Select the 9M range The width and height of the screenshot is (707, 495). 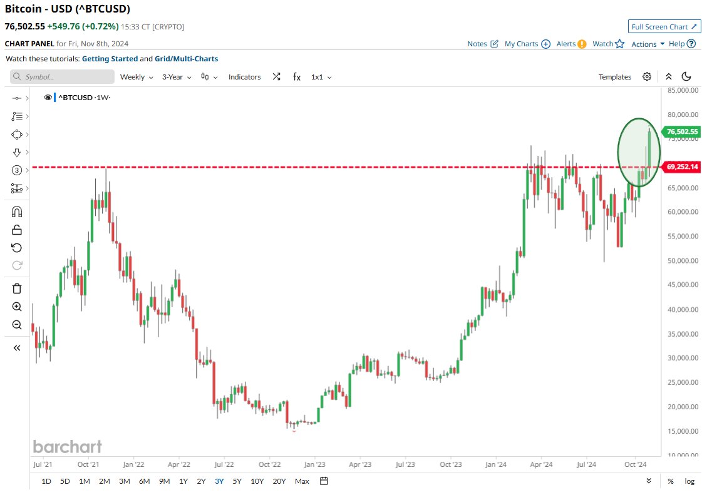[x=164, y=481]
